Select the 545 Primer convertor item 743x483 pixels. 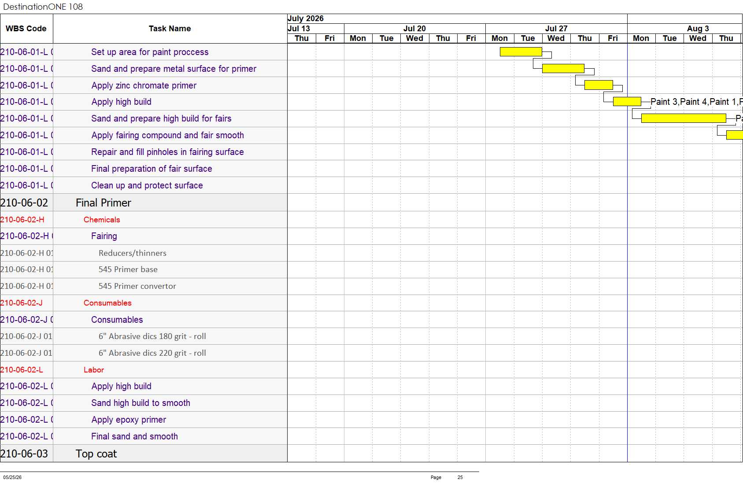coord(137,286)
